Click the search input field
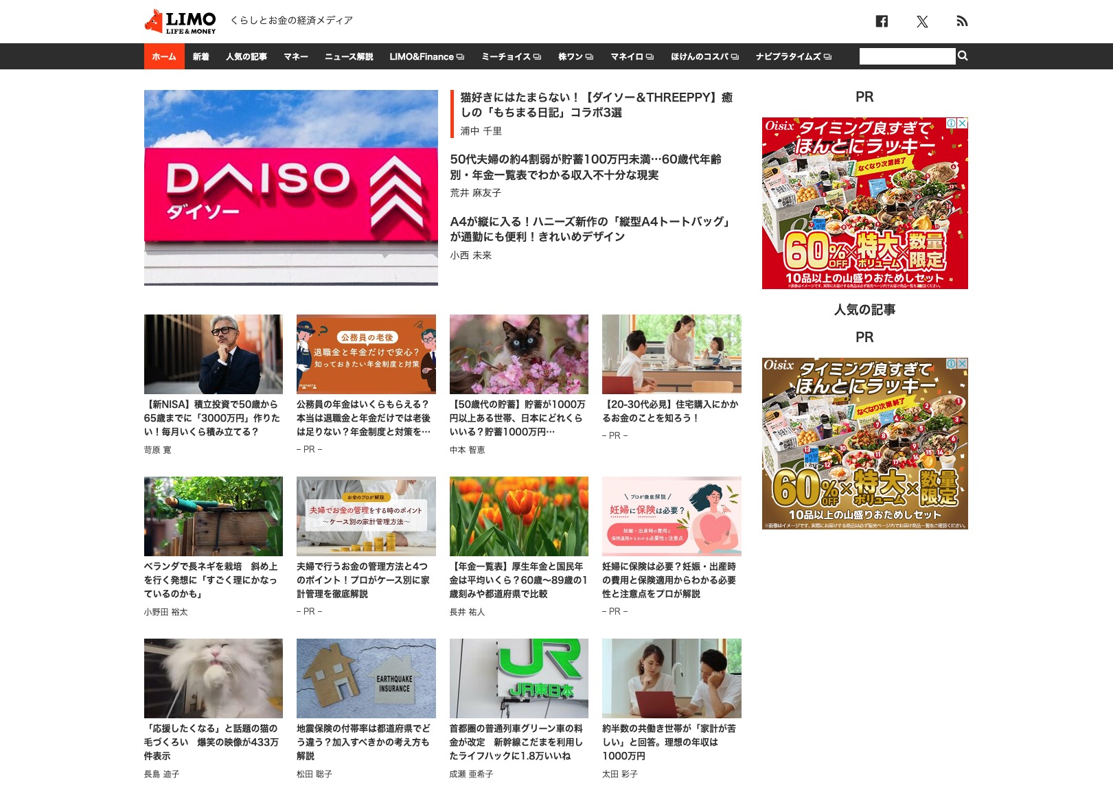 905,56
